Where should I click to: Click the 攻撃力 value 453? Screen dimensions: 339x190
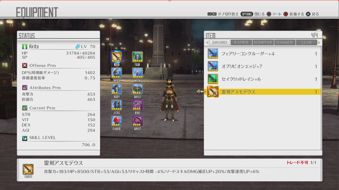pos(91,94)
